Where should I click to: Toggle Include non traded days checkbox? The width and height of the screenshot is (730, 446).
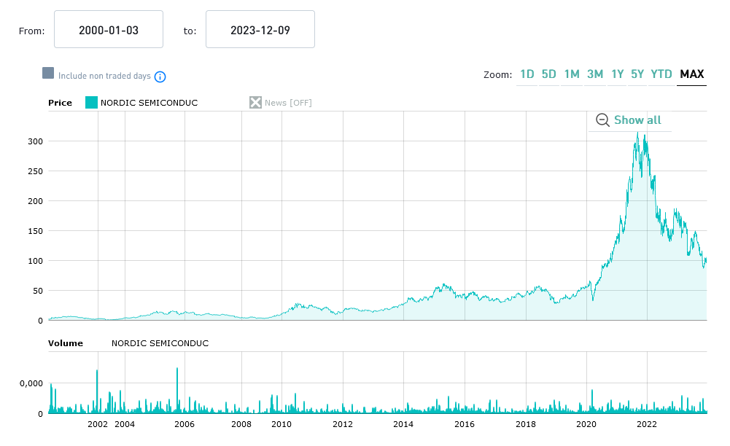pyautogui.click(x=48, y=74)
